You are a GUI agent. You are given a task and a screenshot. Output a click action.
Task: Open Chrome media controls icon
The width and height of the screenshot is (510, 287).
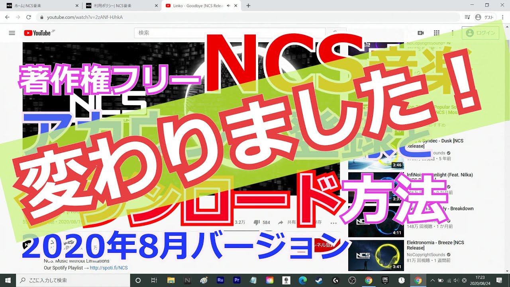click(x=467, y=17)
